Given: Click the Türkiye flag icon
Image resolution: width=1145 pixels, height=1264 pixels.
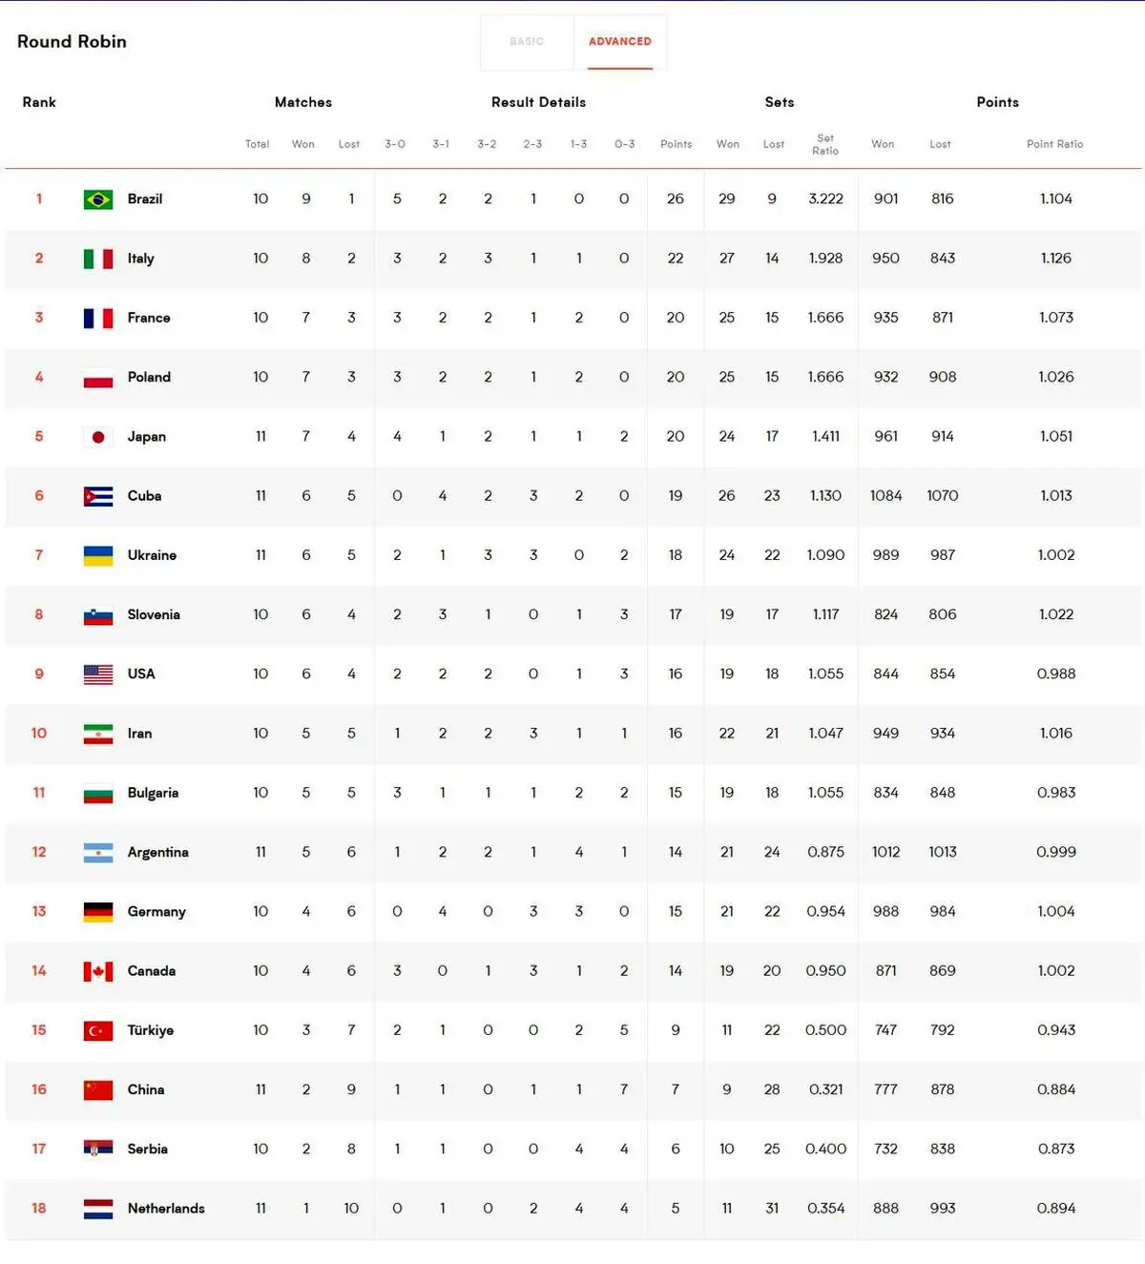Looking at the screenshot, I should click(x=98, y=1030).
